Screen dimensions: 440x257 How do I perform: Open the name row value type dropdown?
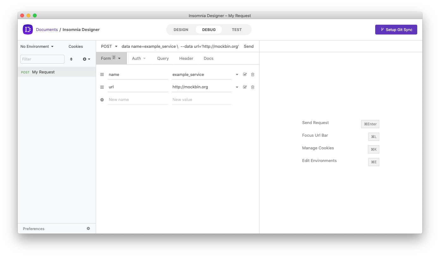click(x=237, y=75)
